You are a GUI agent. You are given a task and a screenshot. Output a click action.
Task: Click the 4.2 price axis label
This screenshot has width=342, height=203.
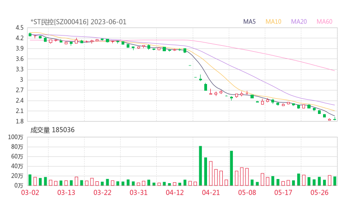tap(19, 38)
